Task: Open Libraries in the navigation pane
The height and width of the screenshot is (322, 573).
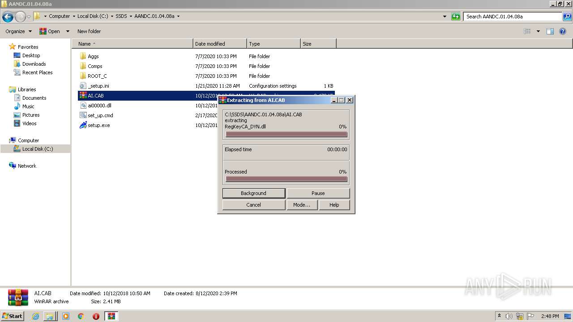Action: [27, 89]
